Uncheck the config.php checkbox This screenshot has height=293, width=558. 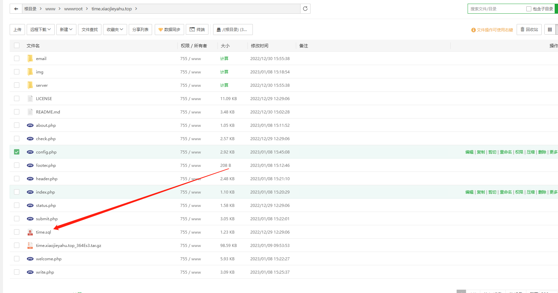(17, 152)
